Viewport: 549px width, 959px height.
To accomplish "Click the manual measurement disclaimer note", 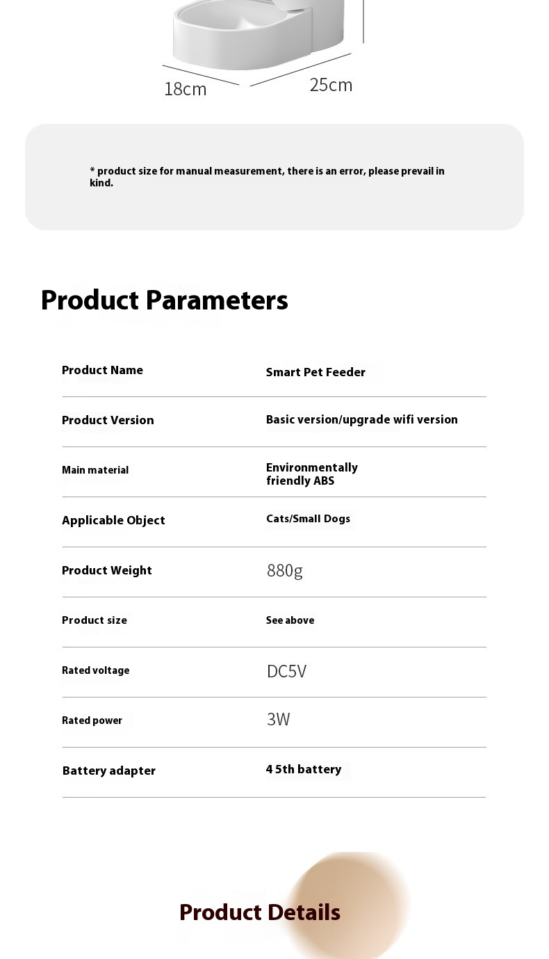I will [267, 177].
